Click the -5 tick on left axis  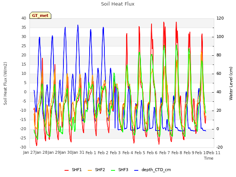(24, 101)
